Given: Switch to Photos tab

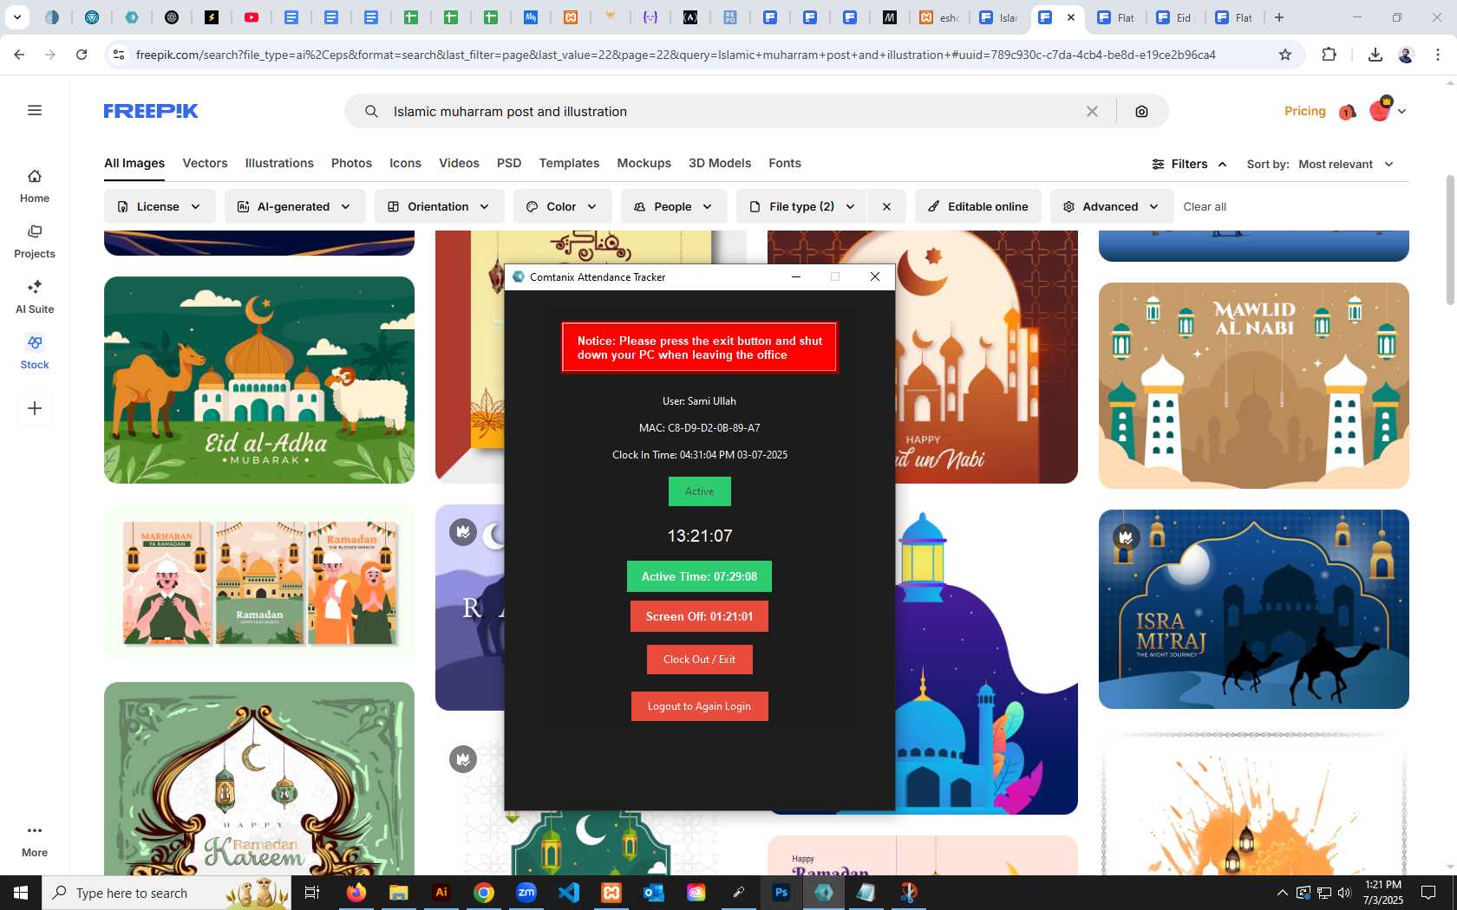Looking at the screenshot, I should coord(351,163).
